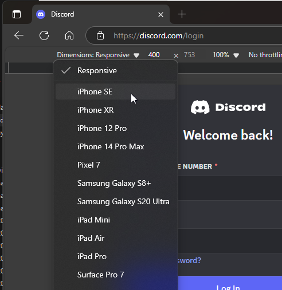Click the password input field
Viewport: 282px width, 290px height.
point(230,241)
